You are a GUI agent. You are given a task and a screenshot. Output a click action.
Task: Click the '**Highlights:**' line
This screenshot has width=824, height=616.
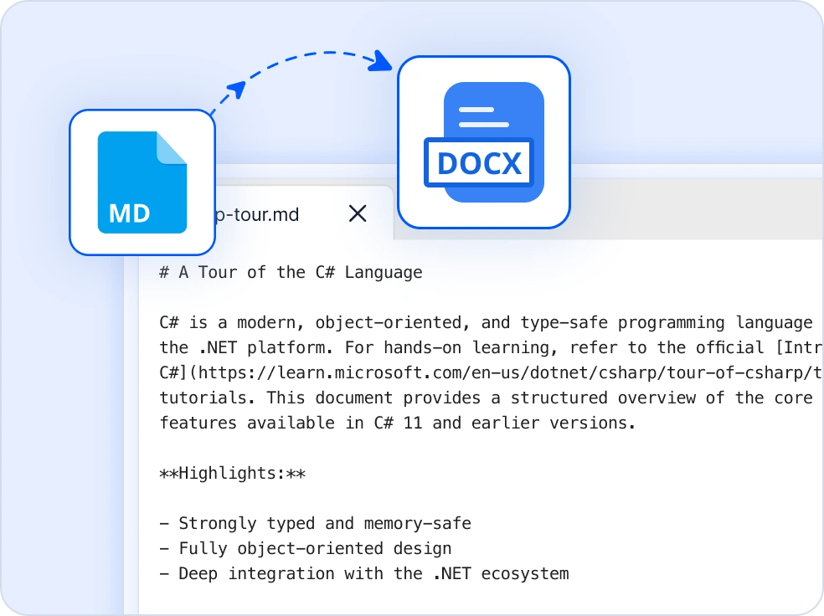pyautogui.click(x=232, y=473)
